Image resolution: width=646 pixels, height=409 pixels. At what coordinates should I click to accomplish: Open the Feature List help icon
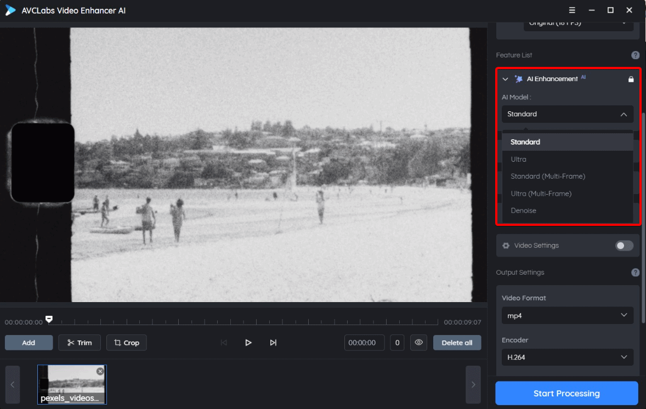pos(635,55)
